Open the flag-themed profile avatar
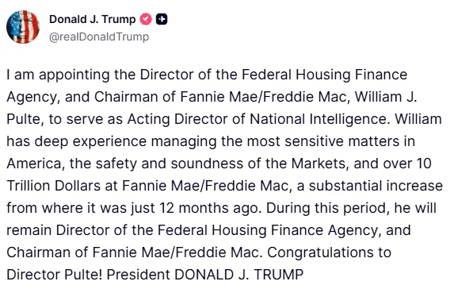Viewport: 454px width, 289px height. coord(23,27)
